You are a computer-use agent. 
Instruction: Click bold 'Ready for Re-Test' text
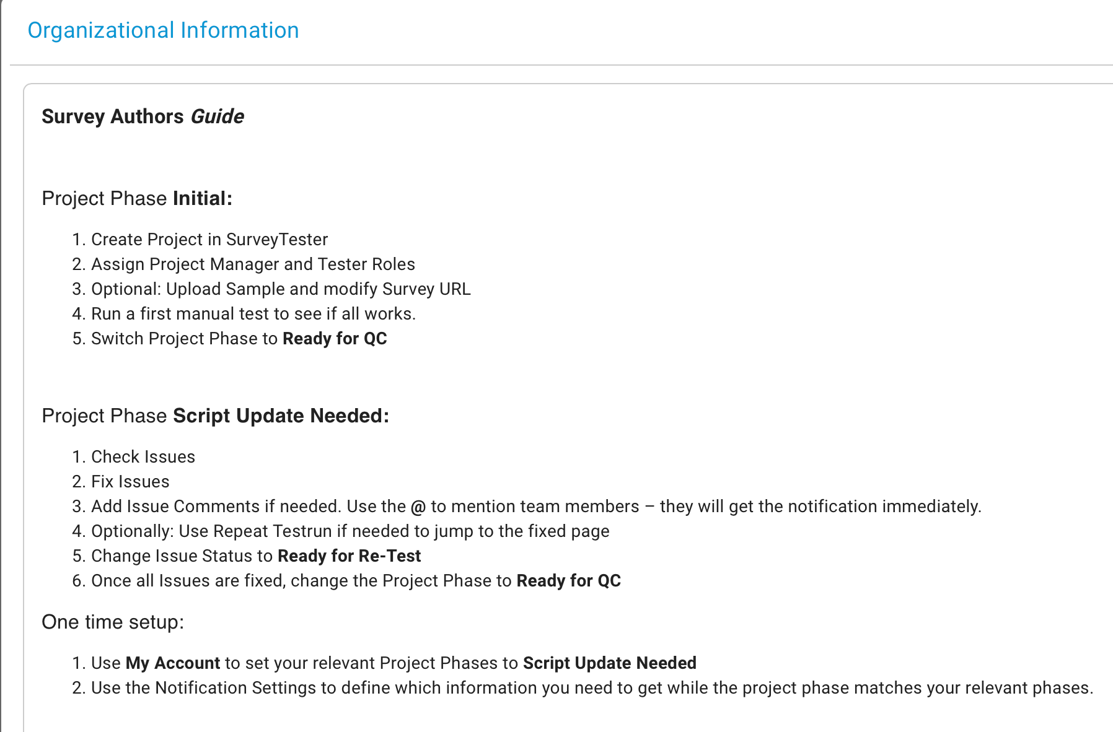(350, 556)
